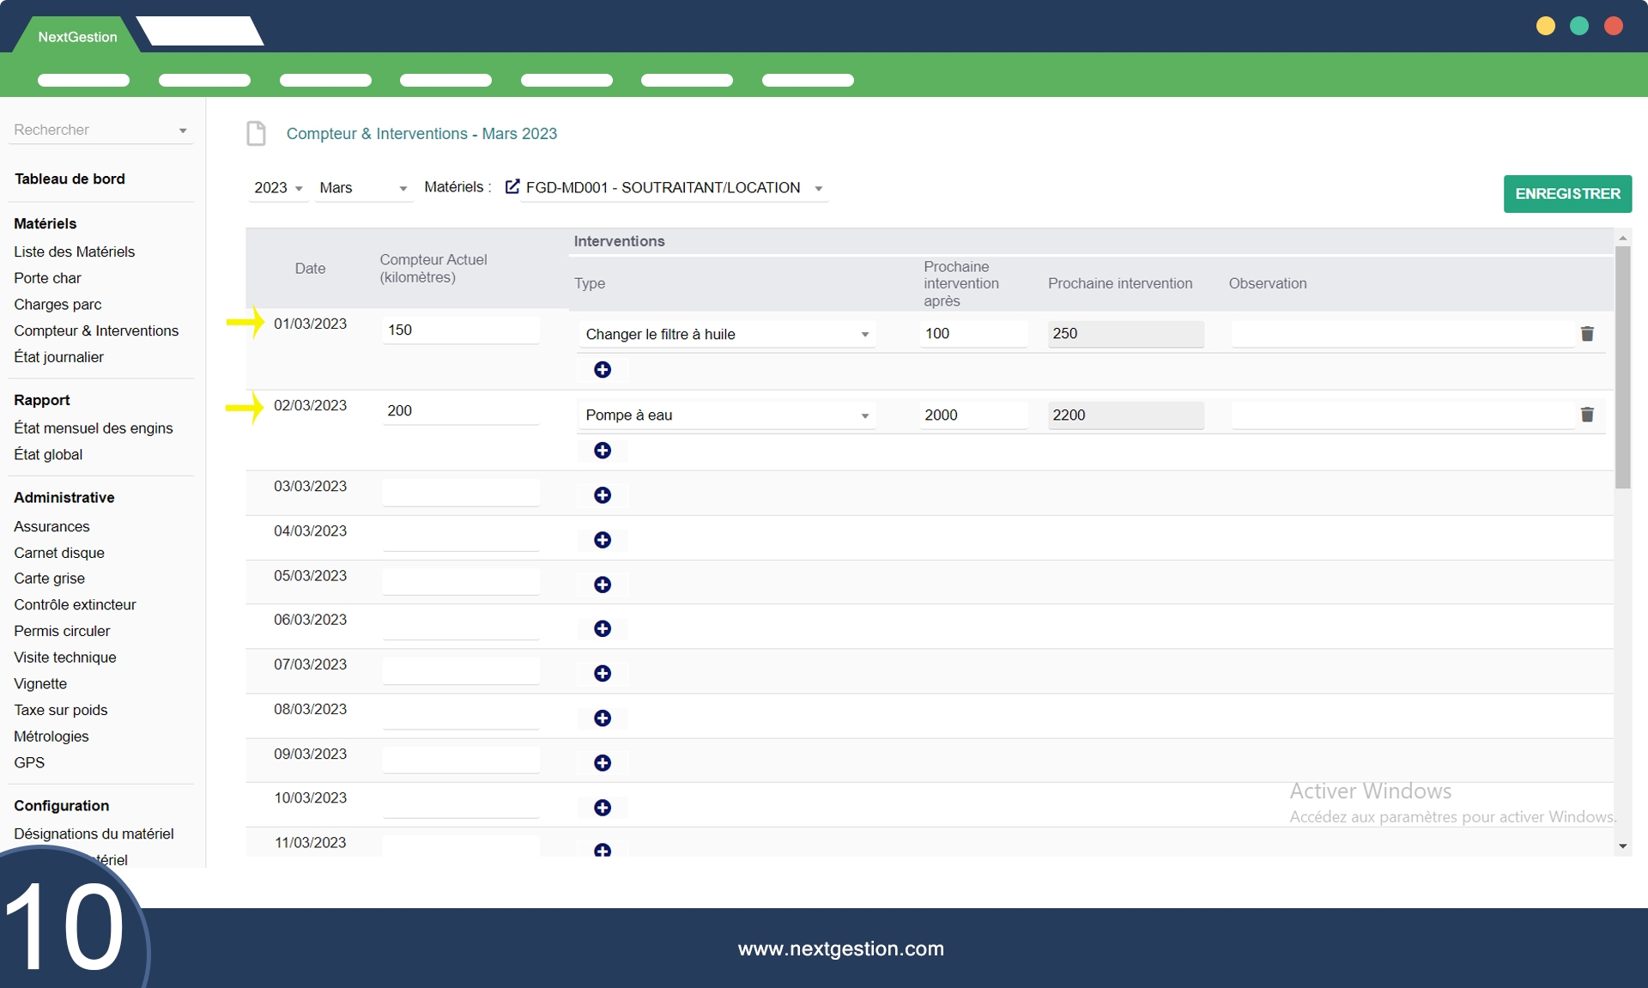The image size is (1648, 988).
Task: Switch to the NextGestion tab
Action: [77, 37]
